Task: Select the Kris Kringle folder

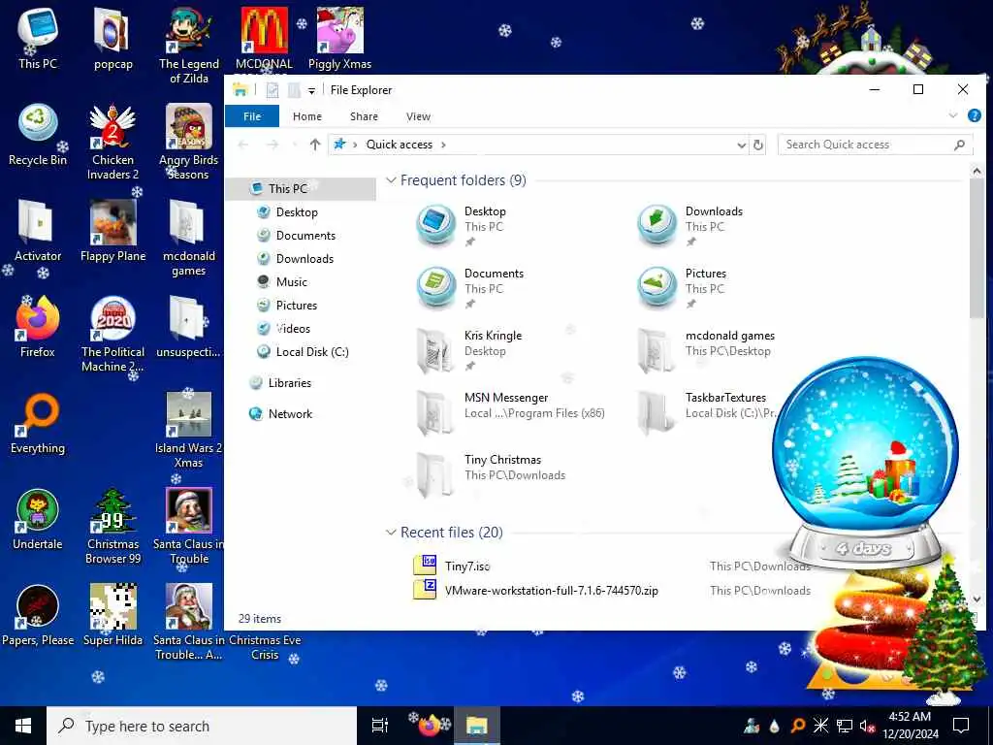Action: click(x=470, y=349)
